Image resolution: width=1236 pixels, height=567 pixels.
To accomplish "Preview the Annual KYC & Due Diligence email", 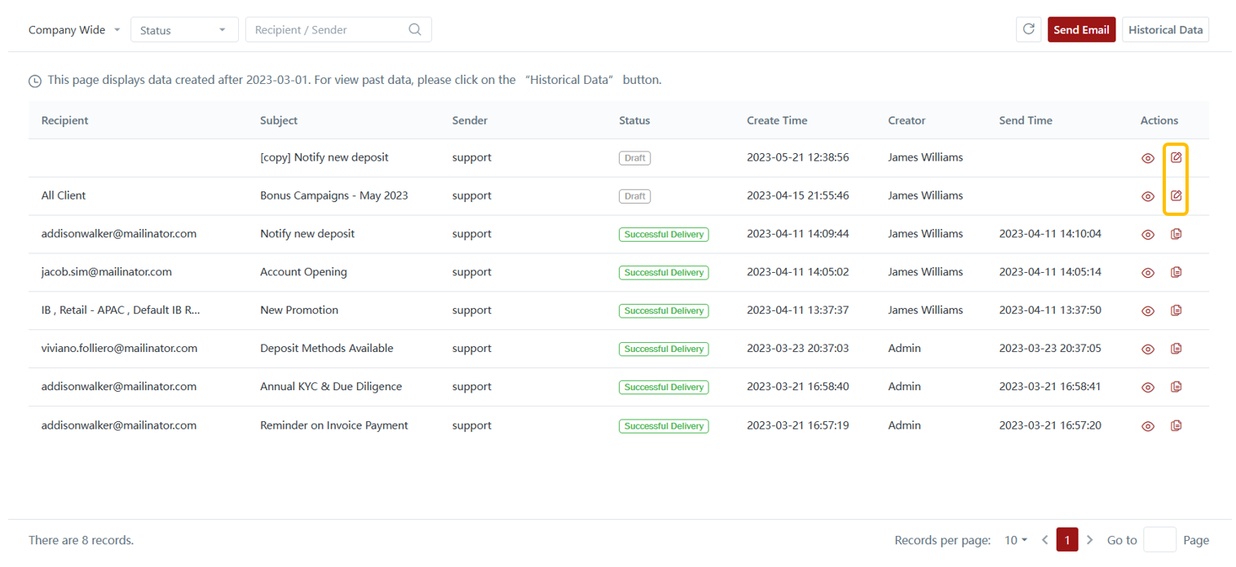I will (x=1148, y=388).
